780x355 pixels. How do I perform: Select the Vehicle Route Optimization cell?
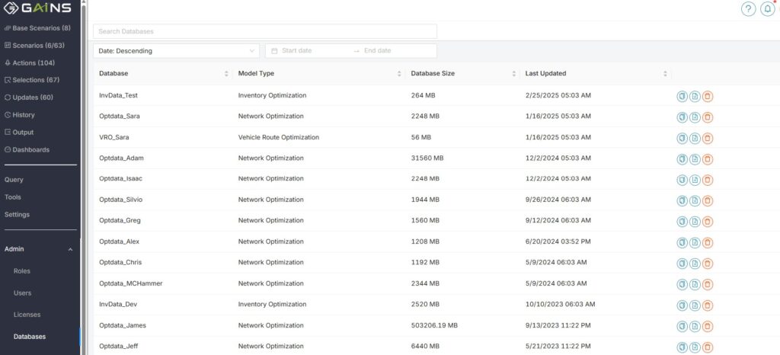point(279,137)
